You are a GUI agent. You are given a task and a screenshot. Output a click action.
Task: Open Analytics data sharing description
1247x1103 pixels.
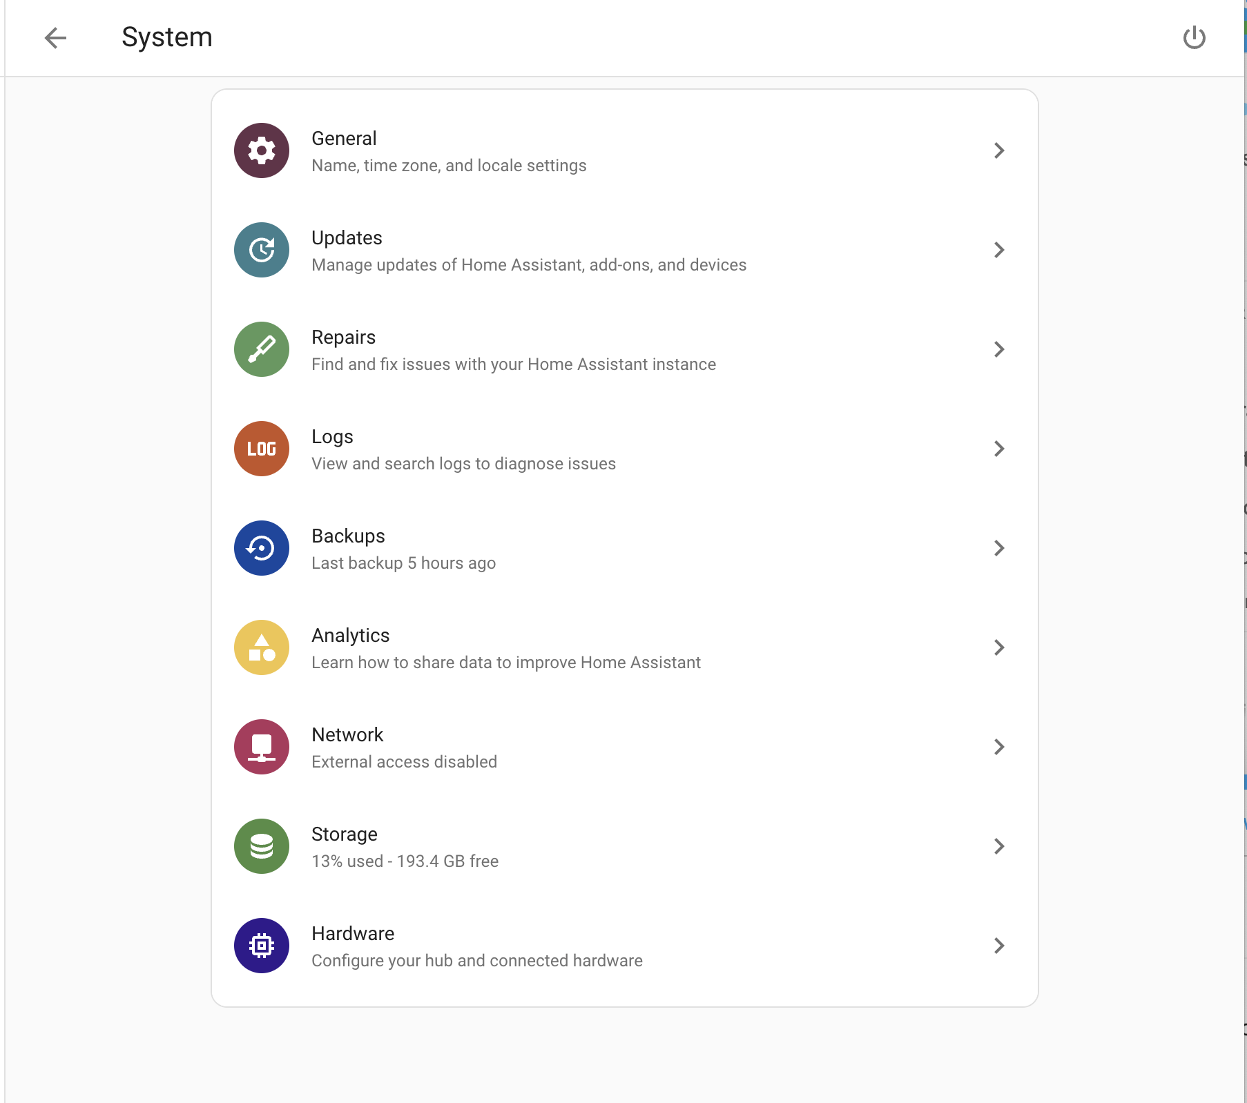click(x=506, y=663)
